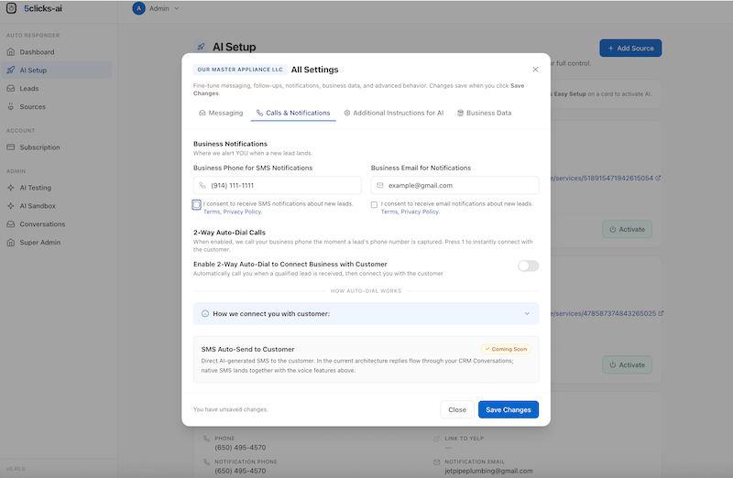Click the 5clicks-ai logo icon

click(11, 8)
